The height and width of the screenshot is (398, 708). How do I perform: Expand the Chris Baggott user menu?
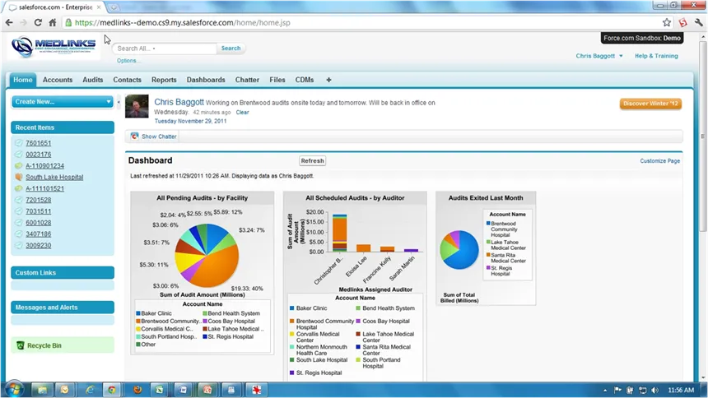tap(599, 56)
